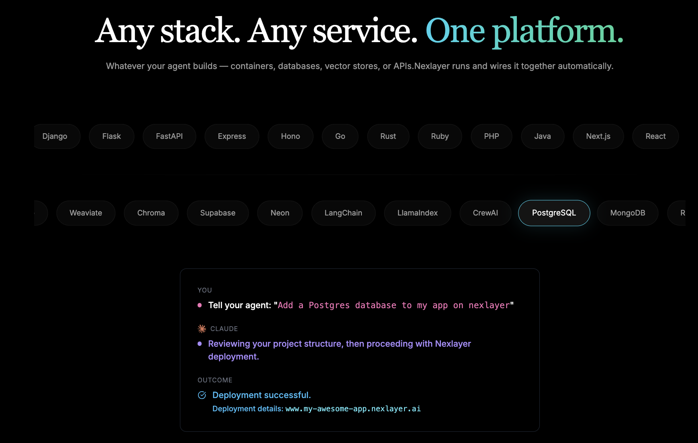The width and height of the screenshot is (698, 443).
Task: Choose the MongoDB chip
Action: click(628, 213)
